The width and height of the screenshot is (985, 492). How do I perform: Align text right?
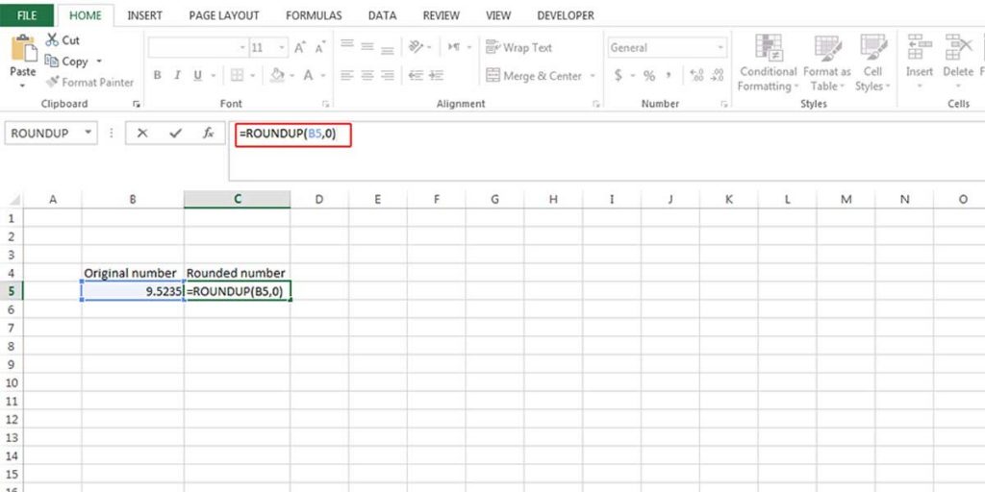point(388,75)
